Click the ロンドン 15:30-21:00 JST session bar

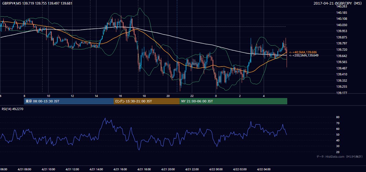(147, 101)
